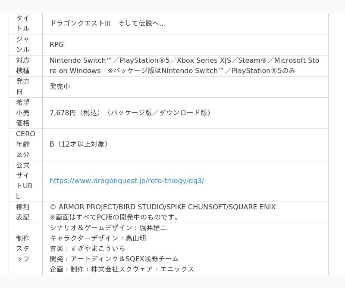345x288 pixels.
Task: Click the CERO年齢区分 row label
Action: click(25, 144)
